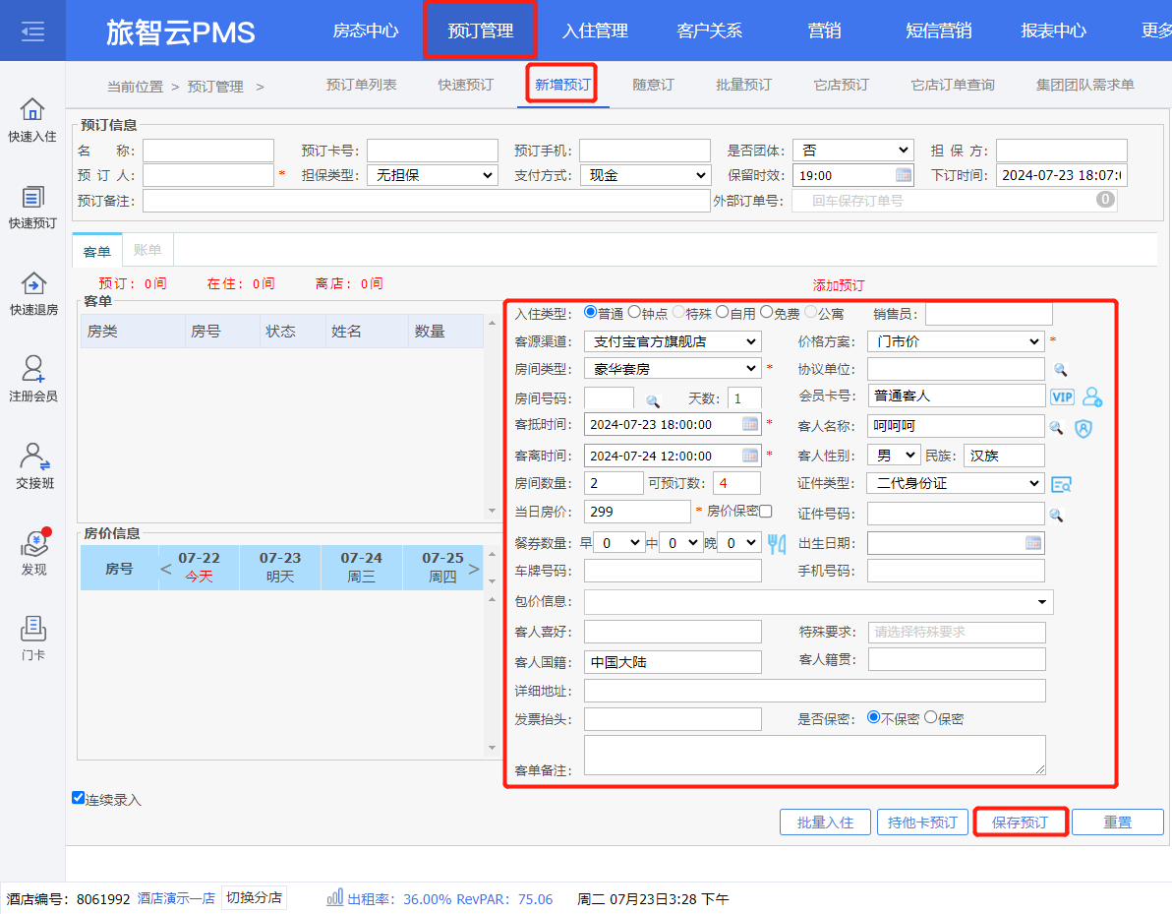Switch to 快速预订 tab
This screenshot has width=1172, height=914.
(x=466, y=85)
